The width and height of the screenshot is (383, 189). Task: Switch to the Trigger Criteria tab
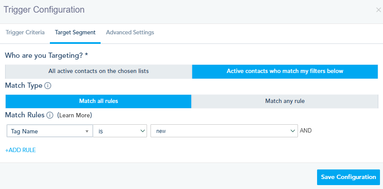point(25,33)
